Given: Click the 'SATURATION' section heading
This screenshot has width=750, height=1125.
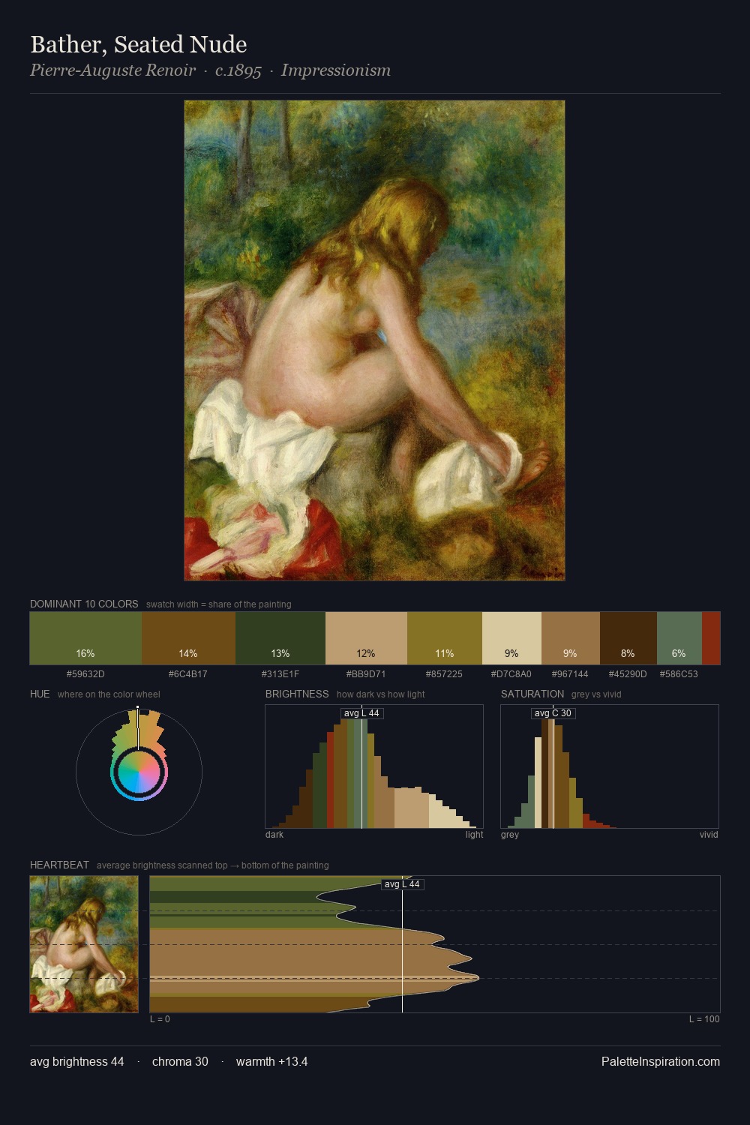Looking at the screenshot, I should 532,694.
